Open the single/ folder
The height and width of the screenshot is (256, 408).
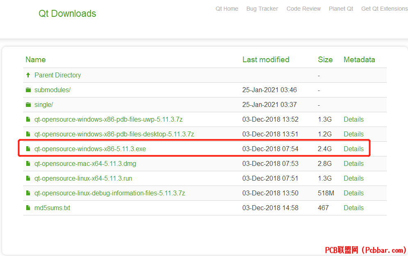point(44,105)
